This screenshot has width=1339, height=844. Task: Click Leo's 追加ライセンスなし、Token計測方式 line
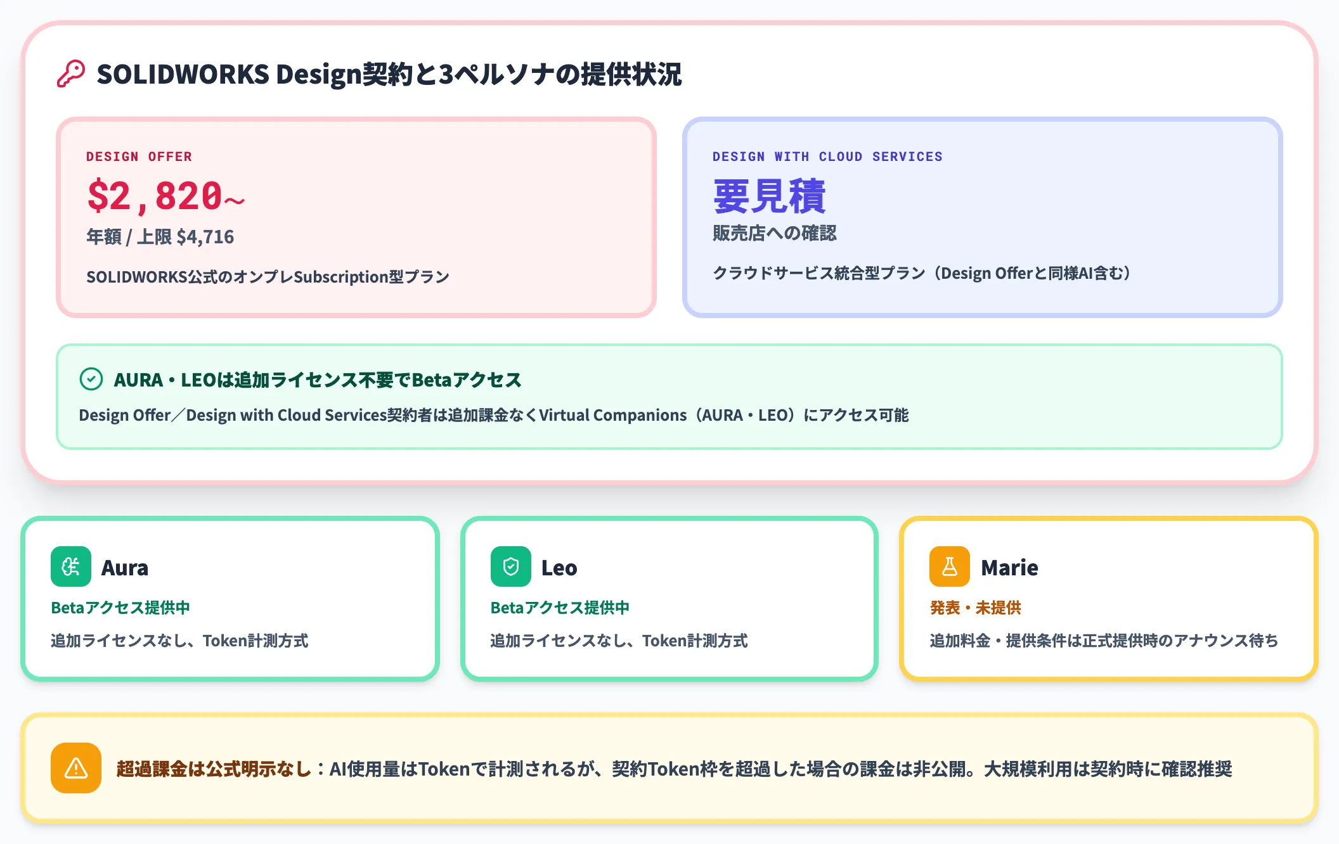(619, 641)
